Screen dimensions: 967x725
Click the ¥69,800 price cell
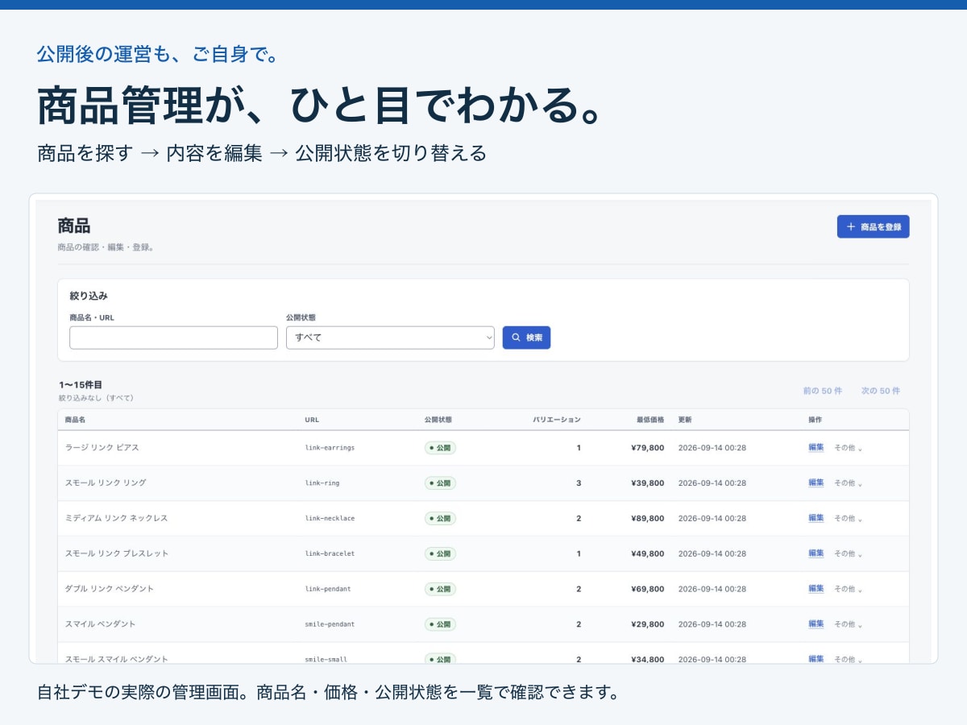648,590
